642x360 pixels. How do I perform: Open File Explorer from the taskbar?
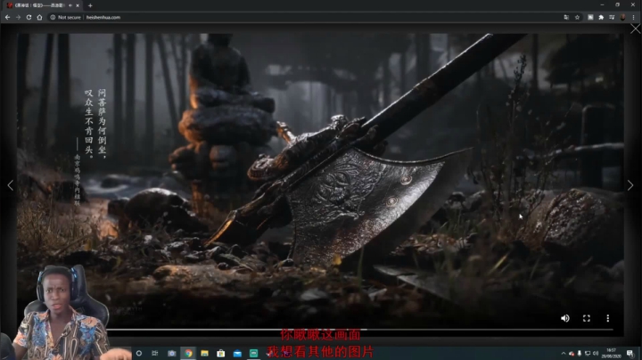[x=204, y=353]
